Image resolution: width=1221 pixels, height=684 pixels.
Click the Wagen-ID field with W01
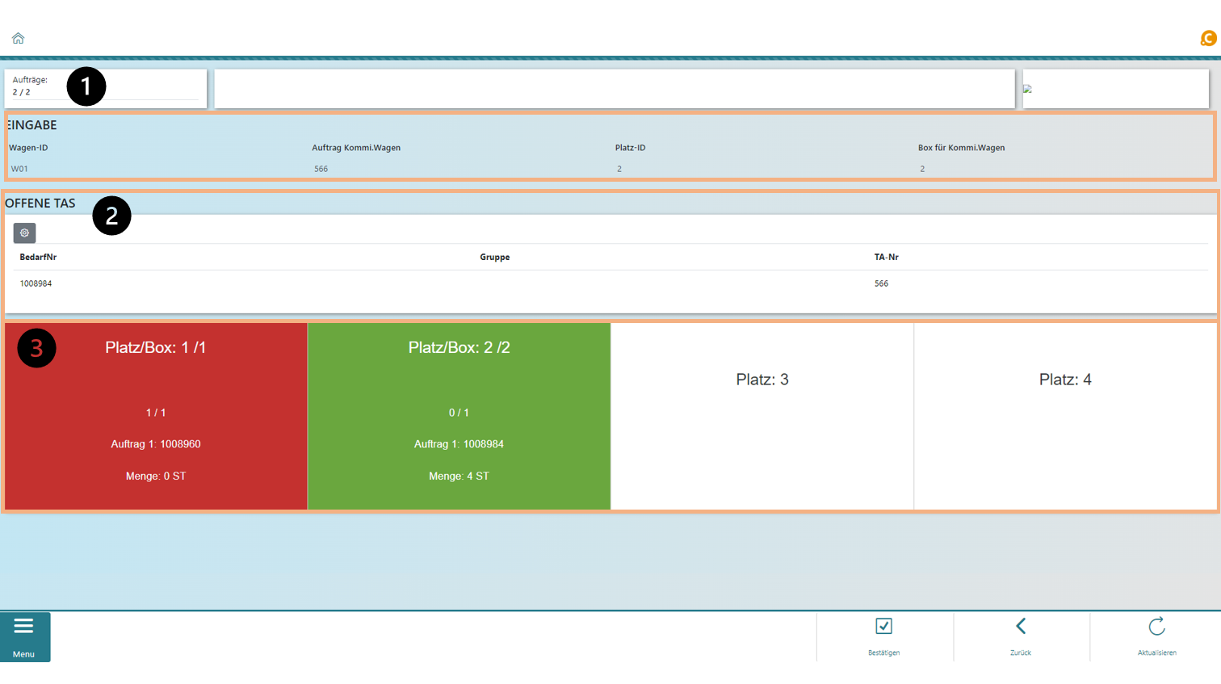click(153, 169)
